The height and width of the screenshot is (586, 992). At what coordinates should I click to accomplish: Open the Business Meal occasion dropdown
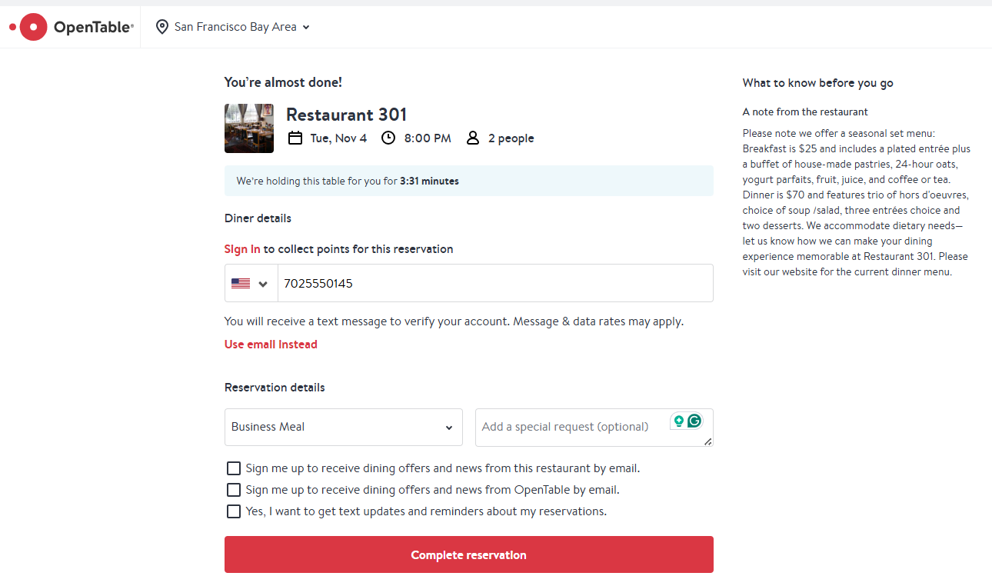(343, 427)
